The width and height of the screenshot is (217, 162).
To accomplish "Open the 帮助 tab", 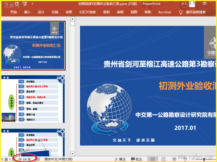I will [x=148, y=12].
